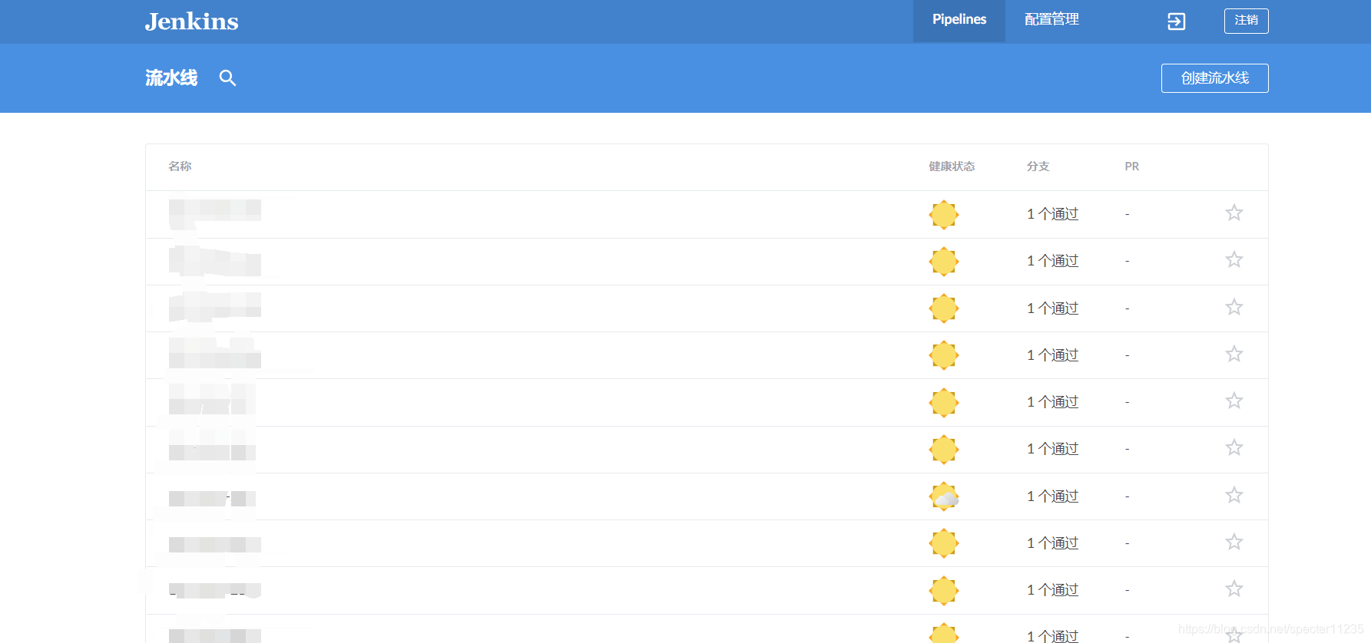Click the Jenkins logo
Viewport: 1371px width, 643px height.
192,21
